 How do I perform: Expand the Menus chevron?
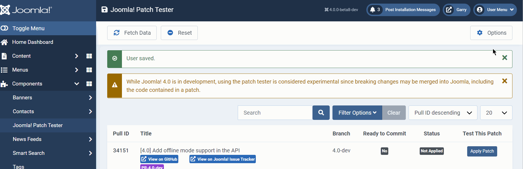click(77, 70)
